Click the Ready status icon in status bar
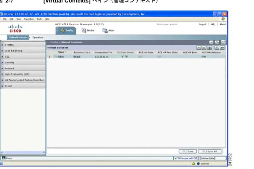This screenshot has width=254, height=169. [4, 158]
